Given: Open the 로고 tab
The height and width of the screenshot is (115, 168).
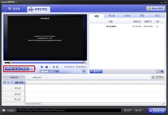Looking at the screenshot, I should 157,16.
